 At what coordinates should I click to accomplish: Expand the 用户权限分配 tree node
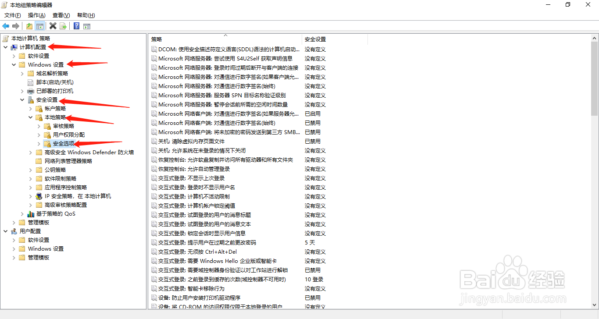pos(38,135)
